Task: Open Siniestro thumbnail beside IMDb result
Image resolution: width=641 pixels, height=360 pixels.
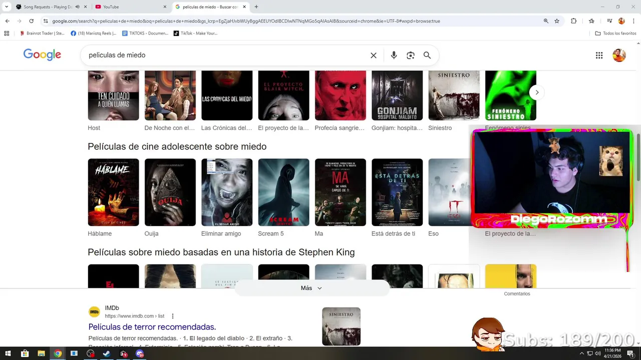Action: (x=341, y=326)
